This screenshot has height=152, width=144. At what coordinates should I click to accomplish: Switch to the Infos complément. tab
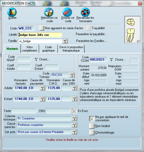click(x=30, y=49)
